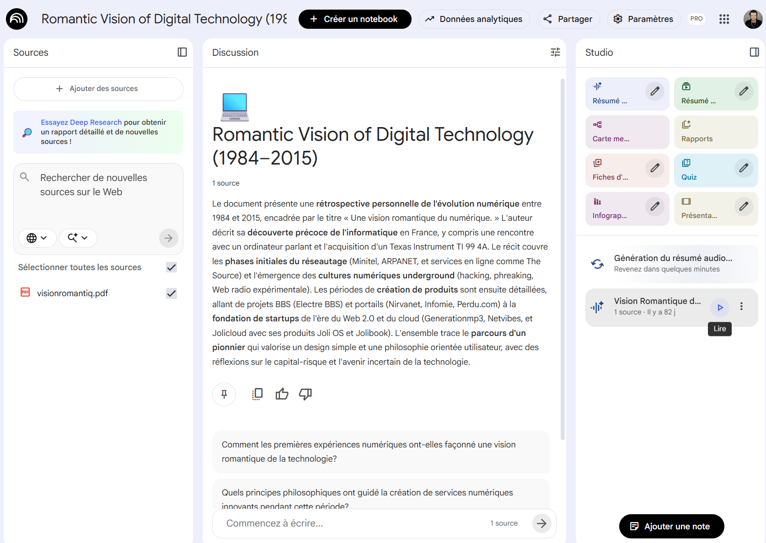Send the chat message arrow

541,523
